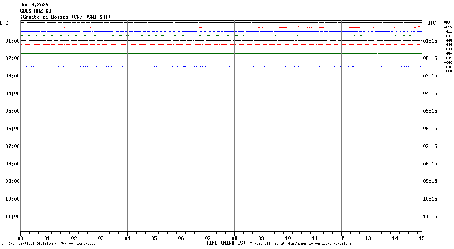The width and height of the screenshot is (454, 249).
Task: Click the '01:15' end time label
Action: click(430, 41)
